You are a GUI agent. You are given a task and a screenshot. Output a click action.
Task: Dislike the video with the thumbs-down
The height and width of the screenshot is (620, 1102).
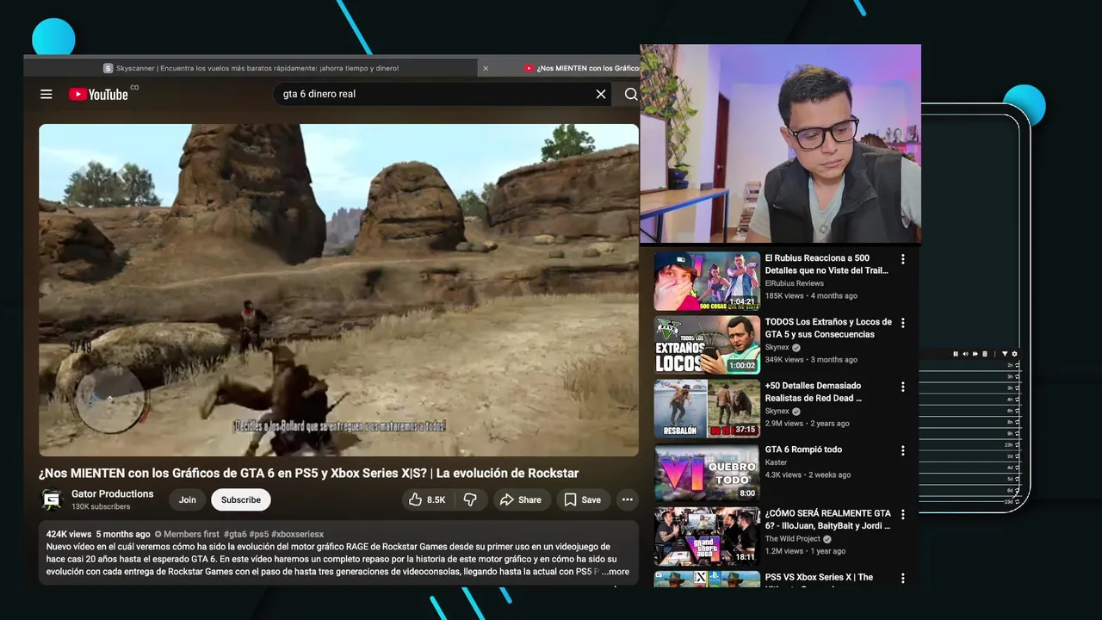[x=470, y=499]
